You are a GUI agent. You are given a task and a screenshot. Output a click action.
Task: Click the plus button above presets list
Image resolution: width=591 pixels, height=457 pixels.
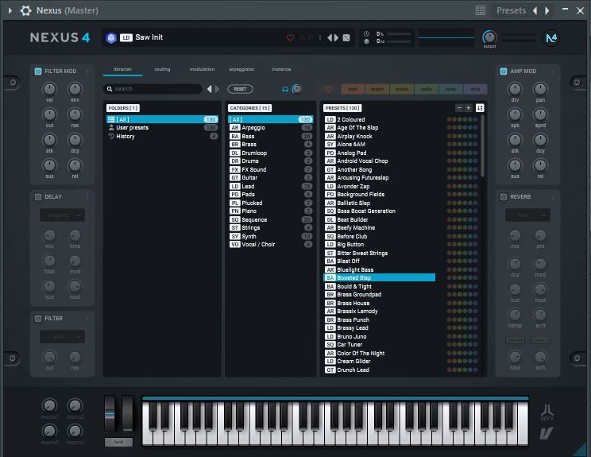(x=468, y=108)
